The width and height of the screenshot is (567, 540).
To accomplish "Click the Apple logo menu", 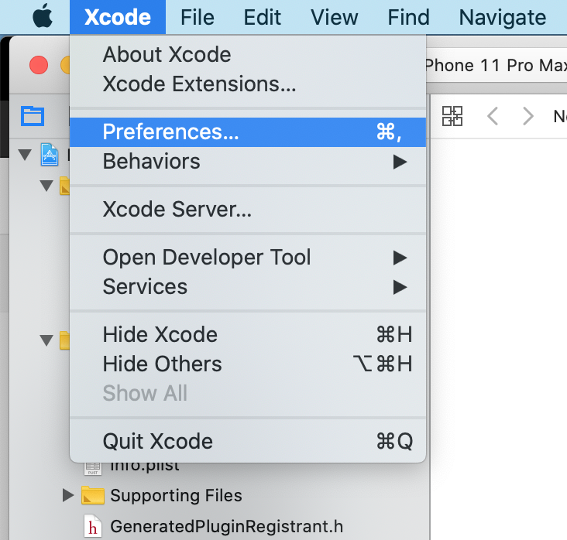I will [43, 17].
